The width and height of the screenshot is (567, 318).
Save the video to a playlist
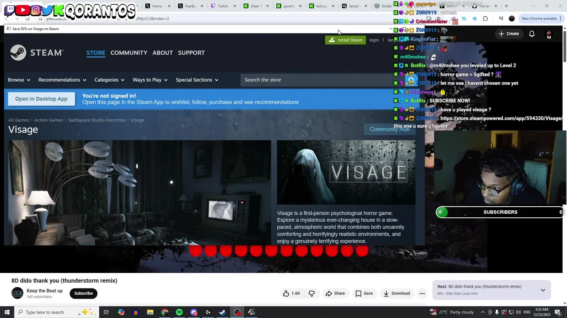364,293
